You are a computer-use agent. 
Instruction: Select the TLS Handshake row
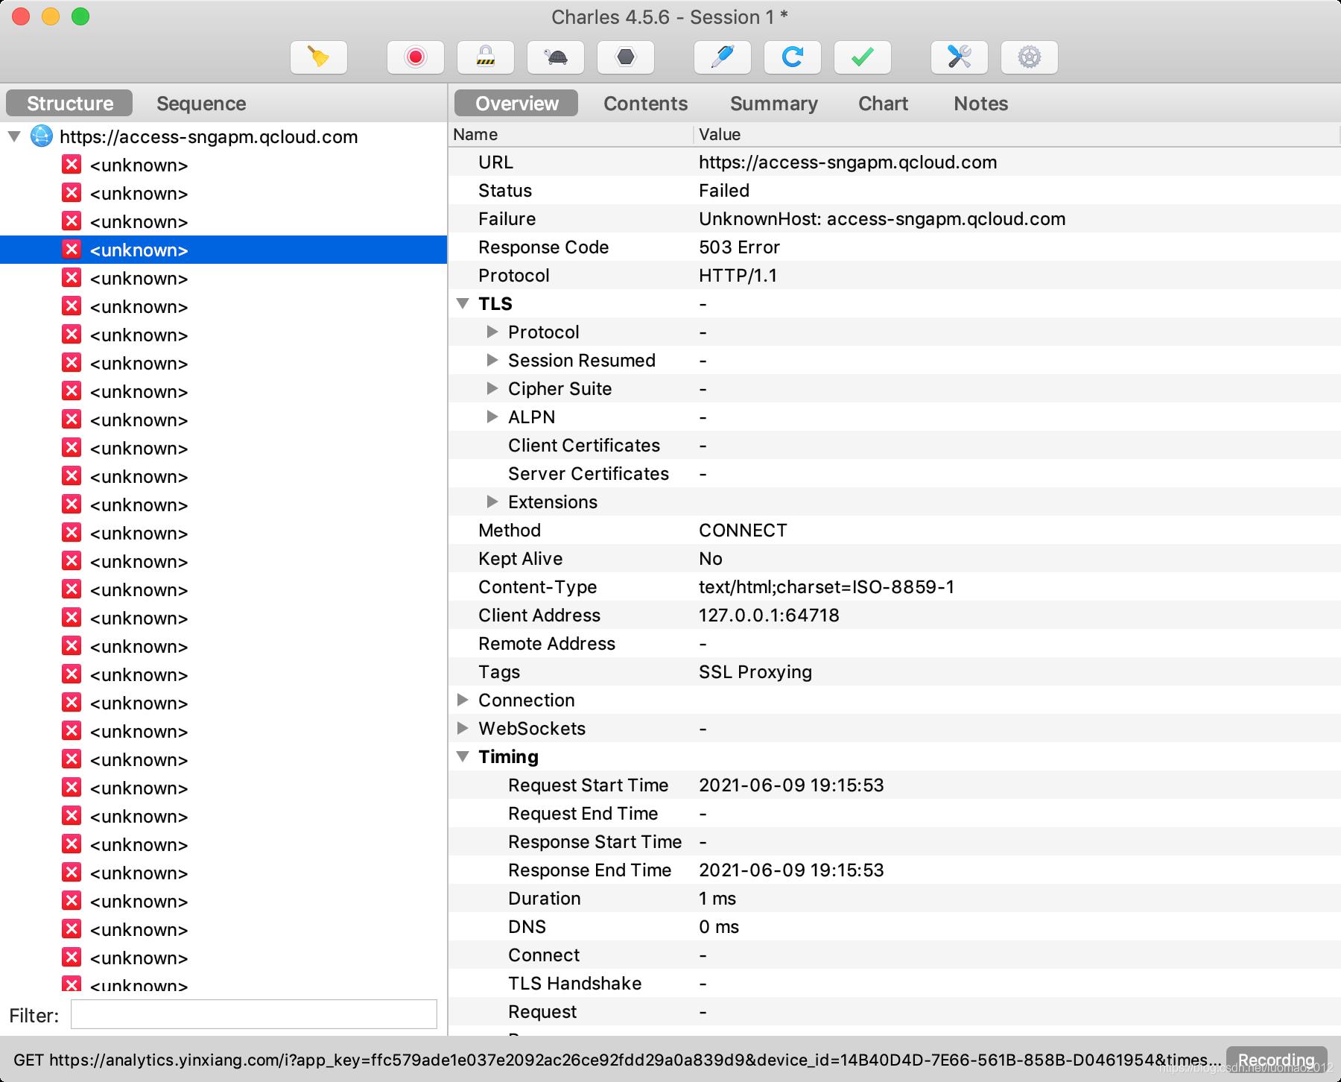(894, 983)
